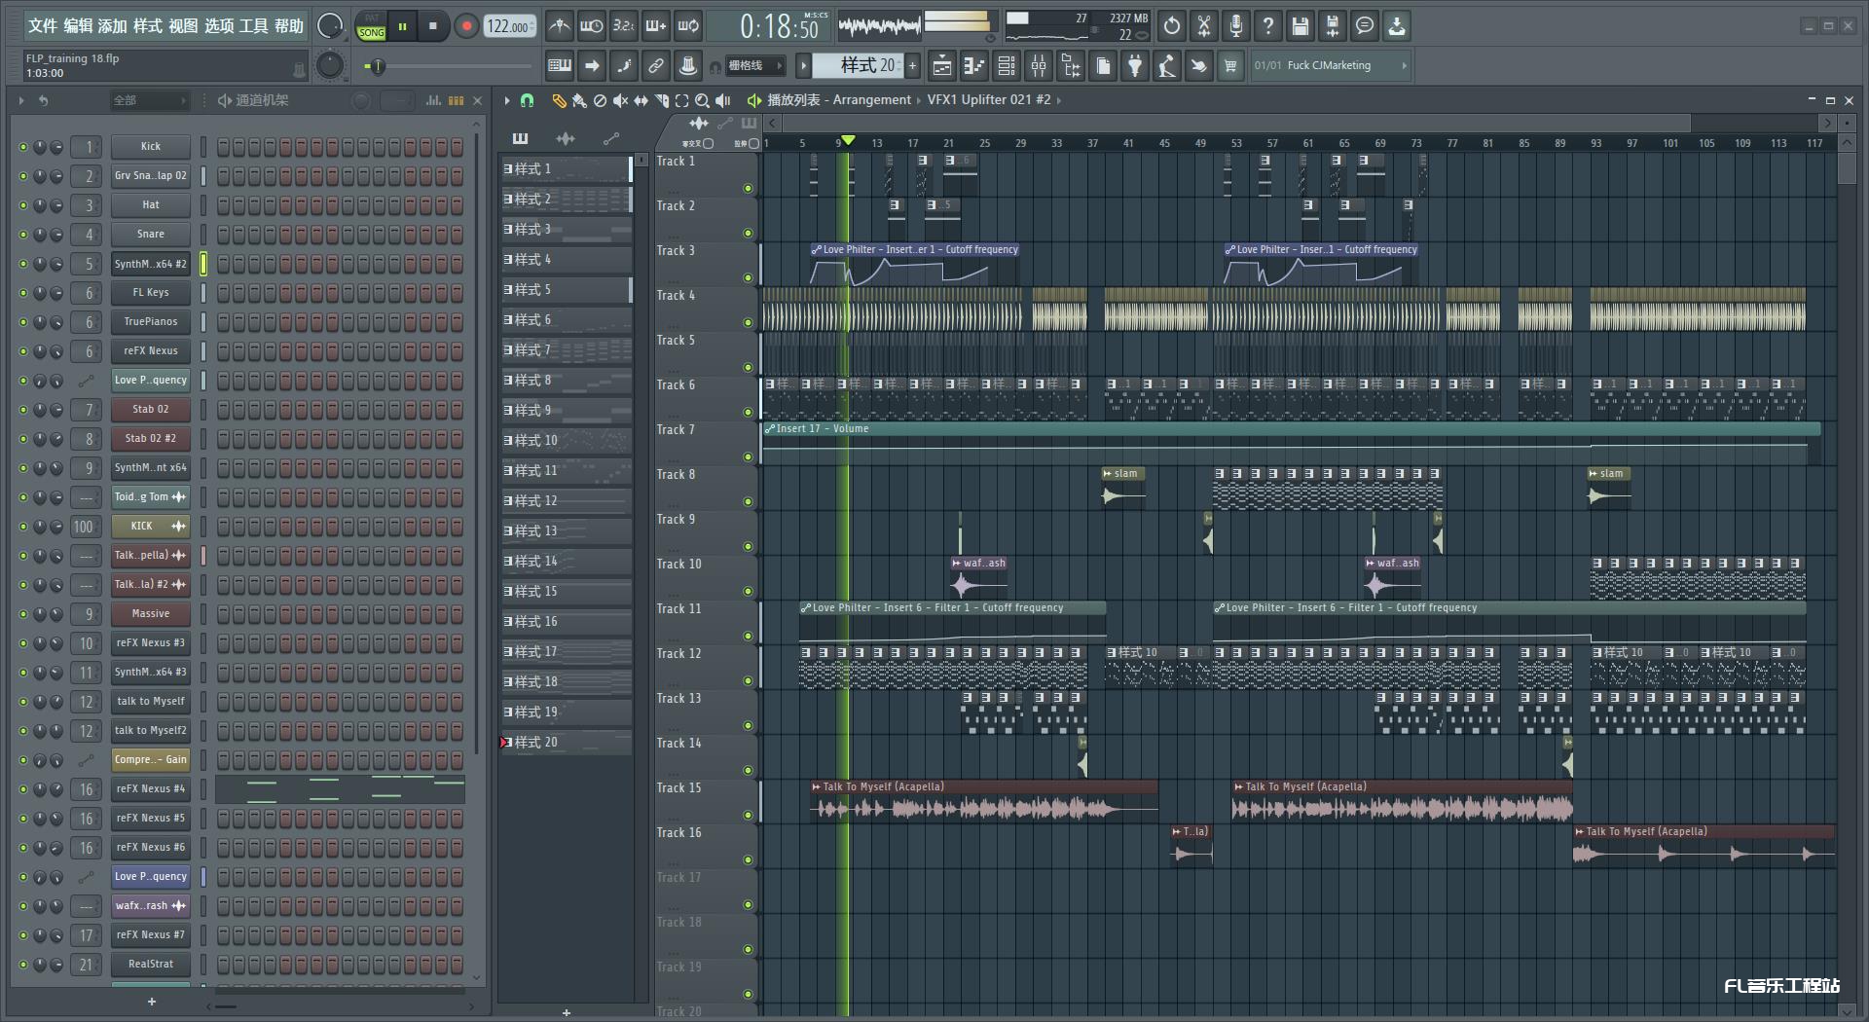1869x1022 pixels.
Task: Open the 工具 (Tools) menu
Action: click(x=253, y=26)
